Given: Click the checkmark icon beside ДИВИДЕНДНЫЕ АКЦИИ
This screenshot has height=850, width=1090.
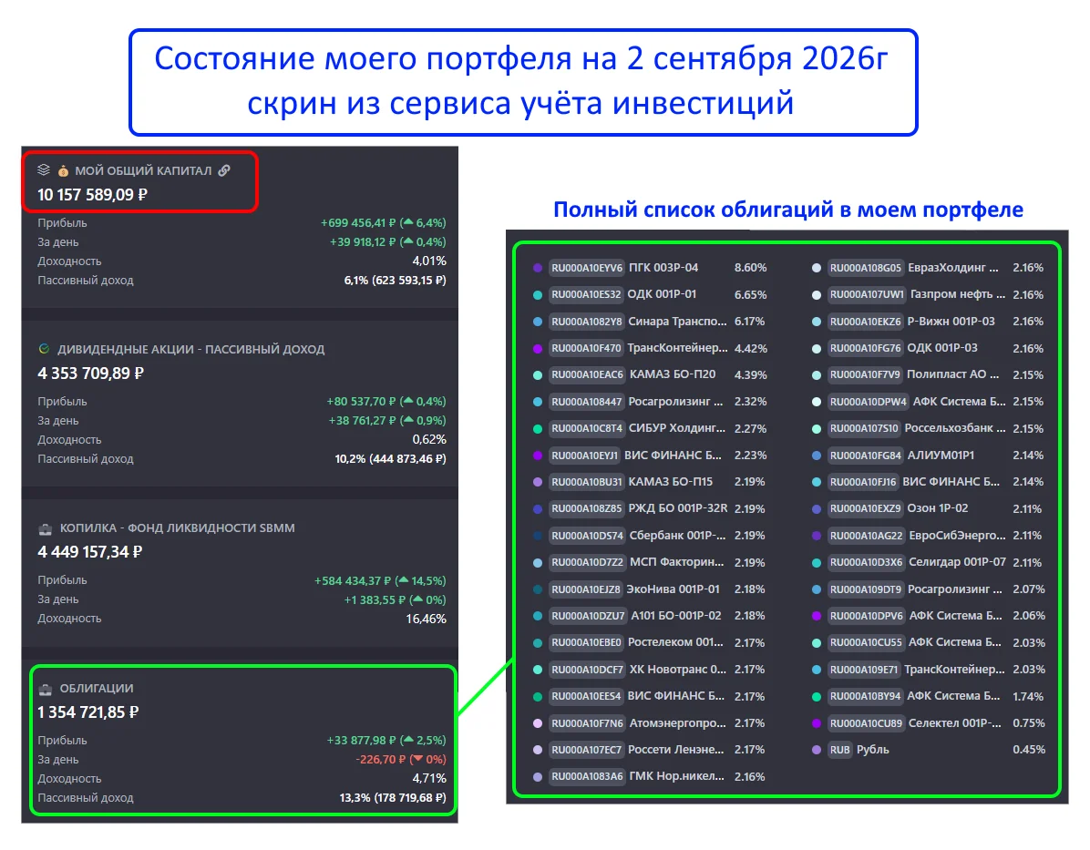Looking at the screenshot, I should point(44,349).
